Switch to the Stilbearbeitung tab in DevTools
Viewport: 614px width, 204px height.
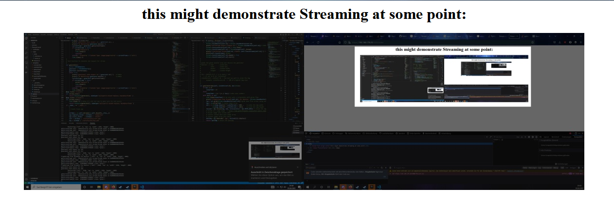tap(370, 133)
